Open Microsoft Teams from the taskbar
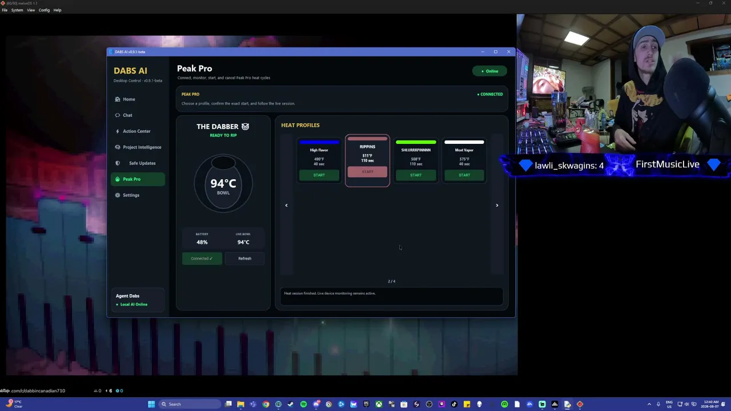 pyautogui.click(x=253, y=404)
